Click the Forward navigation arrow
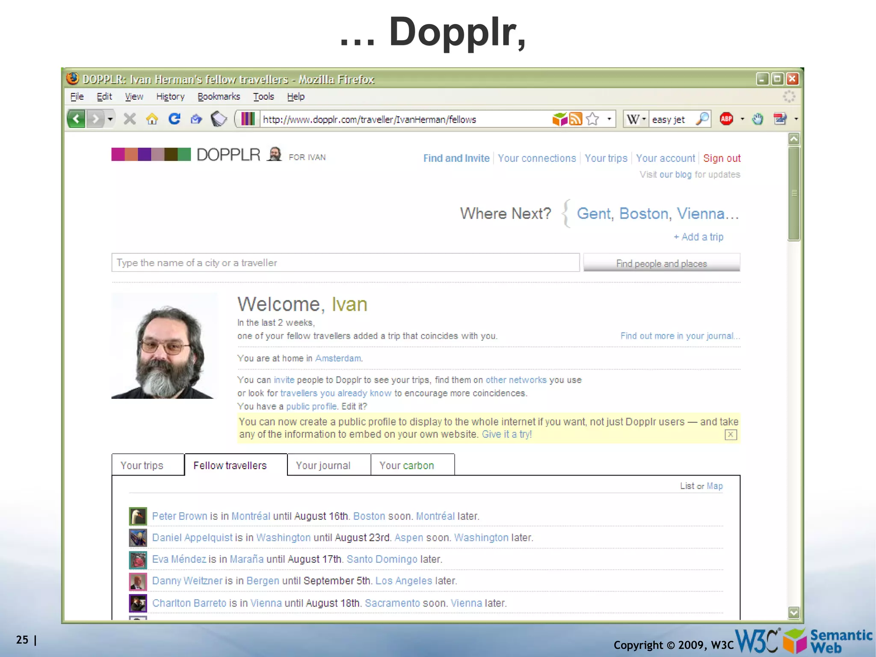Screen dimensions: 876x657 pos(95,119)
